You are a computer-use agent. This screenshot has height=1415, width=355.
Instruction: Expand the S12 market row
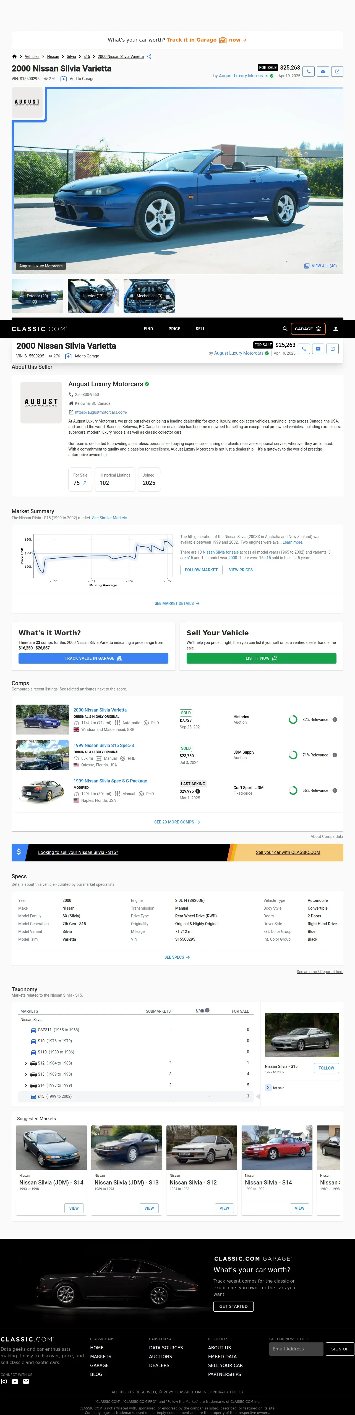pyautogui.click(x=26, y=1063)
